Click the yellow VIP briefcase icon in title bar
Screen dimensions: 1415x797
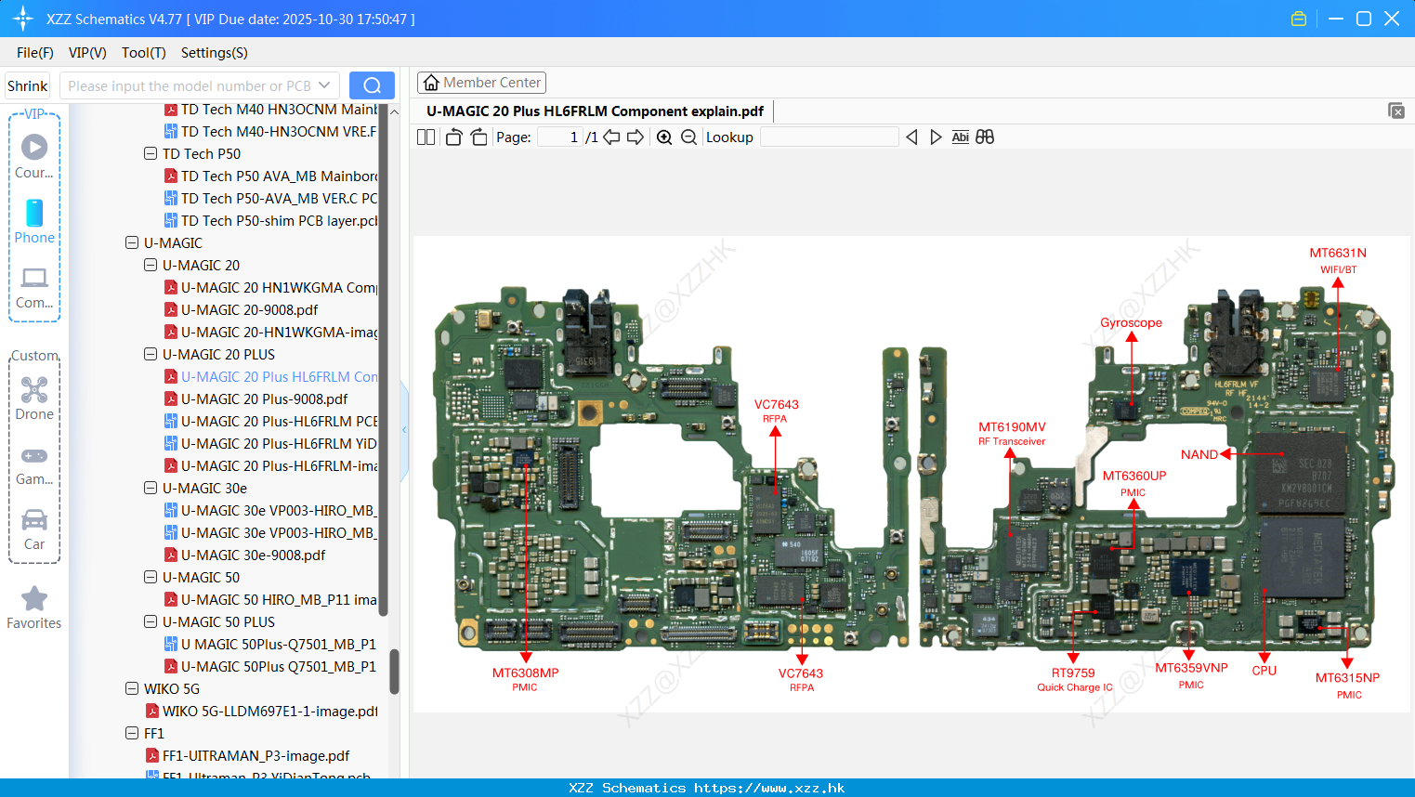click(1299, 19)
